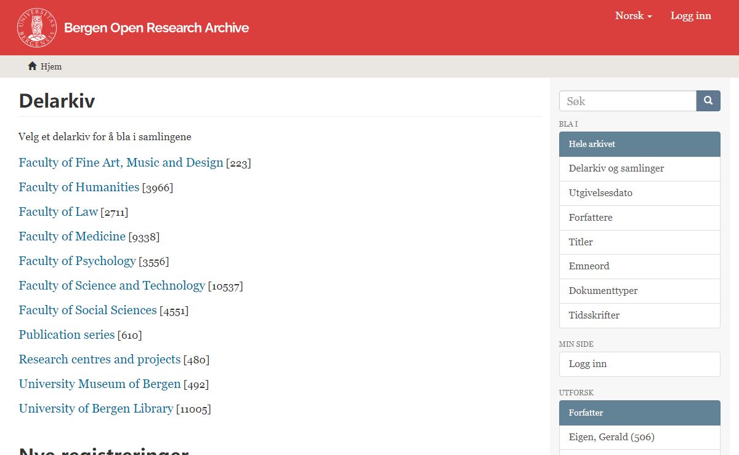
Task: Open Faculty of Psychology community
Action: coord(77,261)
